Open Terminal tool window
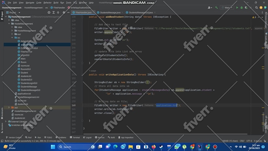This screenshot has width=268, height=151. (x=75, y=138)
